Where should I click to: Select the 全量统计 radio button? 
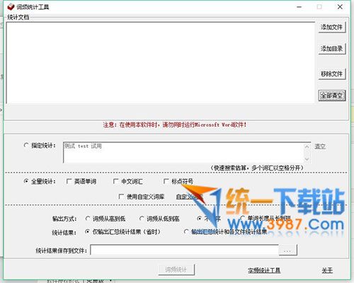pos(26,181)
